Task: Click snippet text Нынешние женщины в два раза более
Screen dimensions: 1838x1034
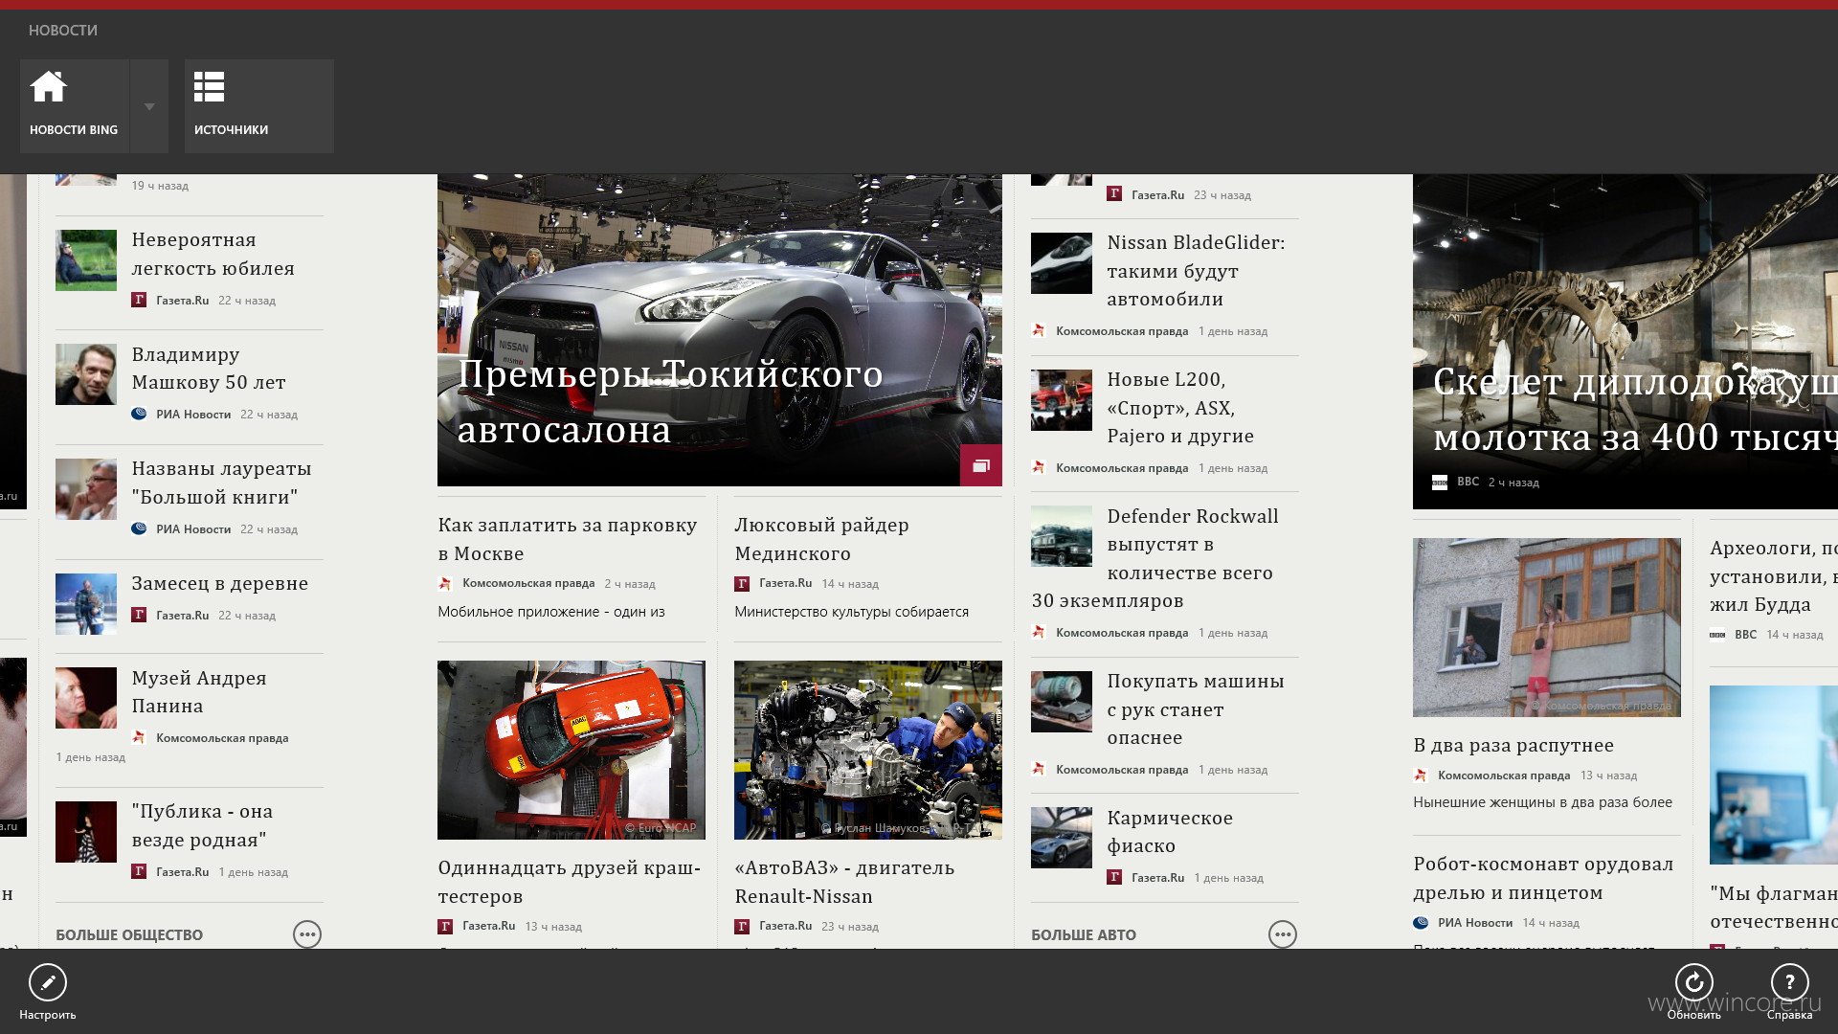Action: [1542, 802]
